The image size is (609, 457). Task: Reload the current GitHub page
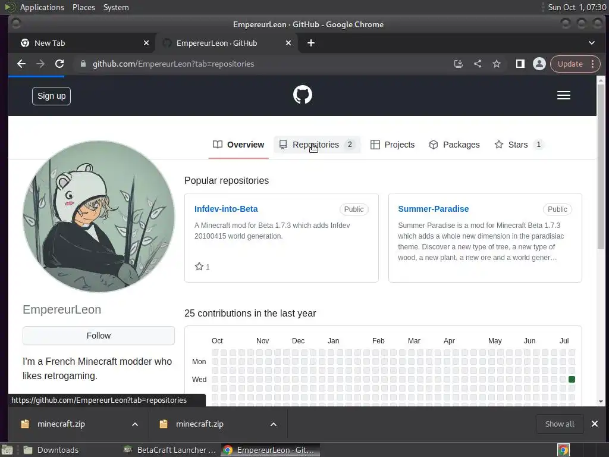point(59,64)
